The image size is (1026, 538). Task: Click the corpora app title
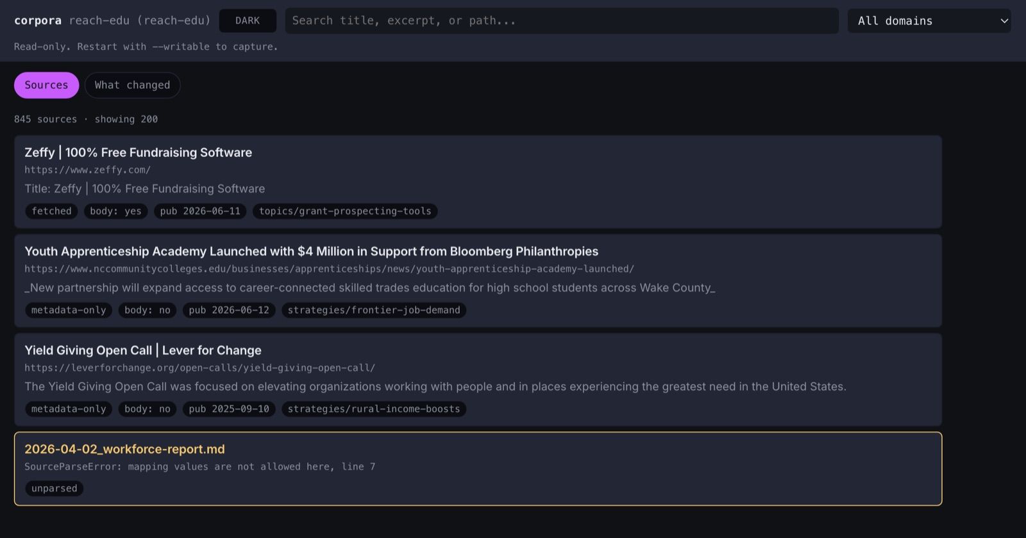pos(38,20)
